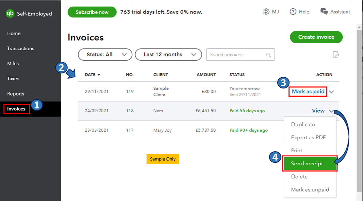Click the search magnifier icon

tap(268, 55)
